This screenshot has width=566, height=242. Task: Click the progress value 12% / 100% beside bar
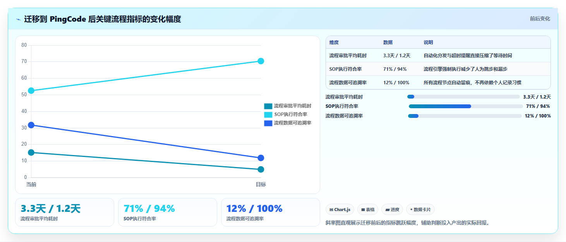click(538, 116)
